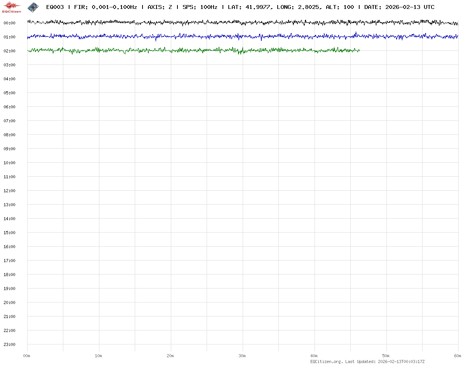Click the SPS: 100Hz header label
The height and width of the screenshot is (365, 466).
(x=200, y=7)
